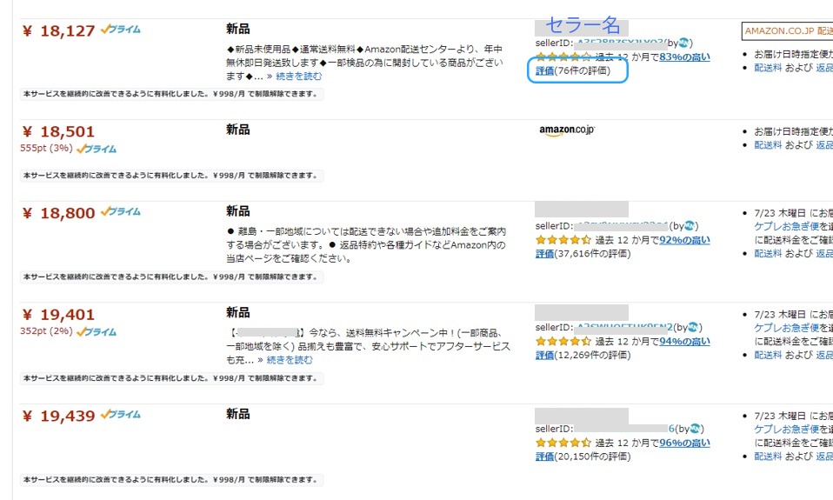Click the ¥998/月 notice under ¥18,127
Viewport: 833px width, 500px height.
pyautogui.click(x=172, y=94)
